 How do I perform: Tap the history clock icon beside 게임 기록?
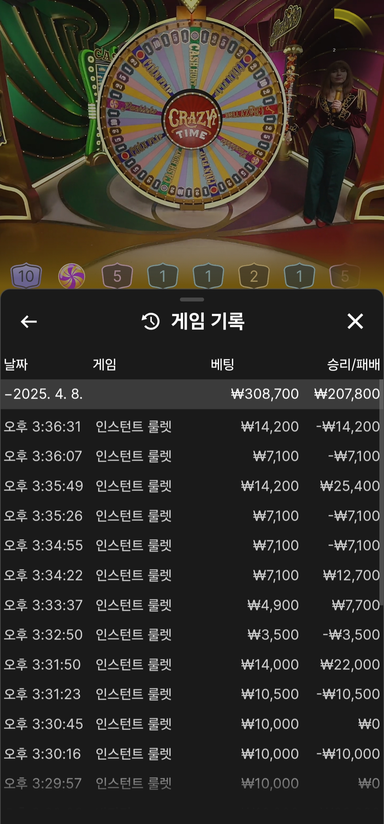click(x=151, y=321)
